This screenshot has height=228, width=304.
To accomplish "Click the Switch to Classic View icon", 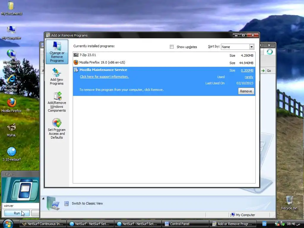I will [x=66, y=203].
